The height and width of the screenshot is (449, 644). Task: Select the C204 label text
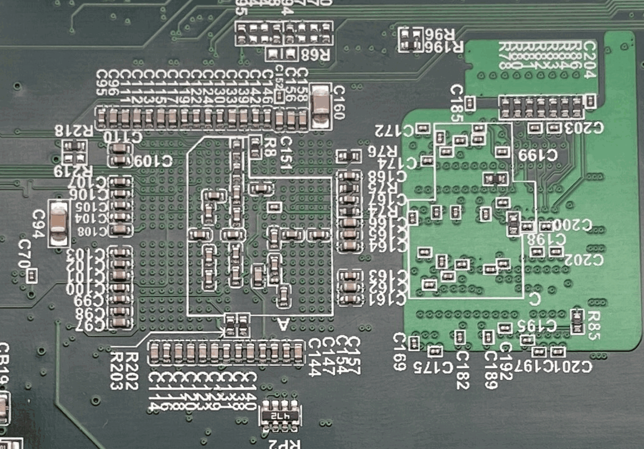(589, 60)
